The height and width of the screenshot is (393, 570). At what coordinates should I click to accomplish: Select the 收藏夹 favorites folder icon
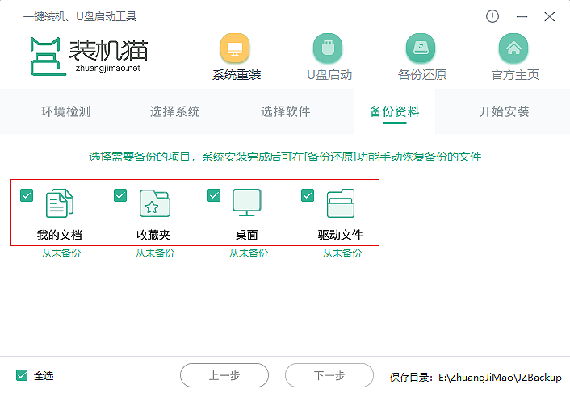tap(154, 203)
